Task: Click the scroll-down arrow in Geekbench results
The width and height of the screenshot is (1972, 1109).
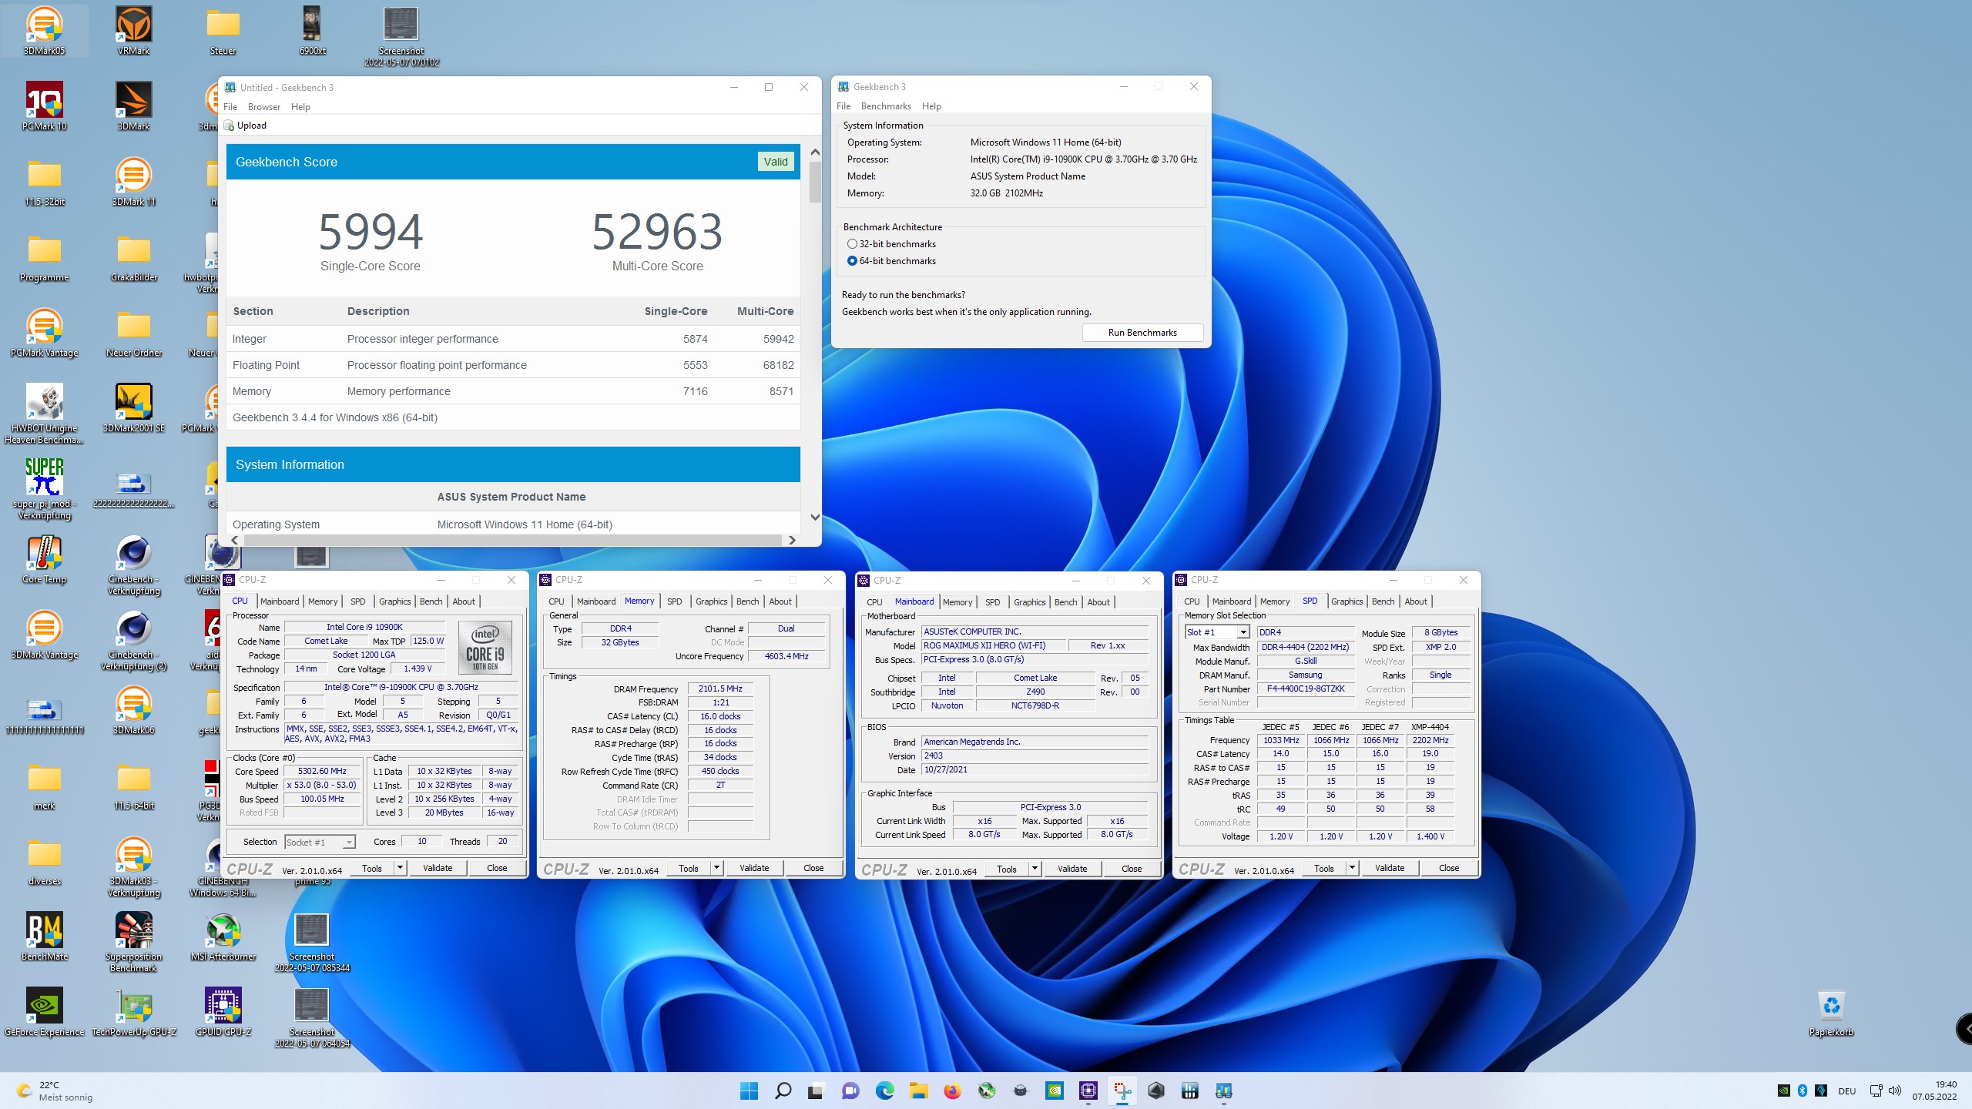Action: tap(815, 518)
